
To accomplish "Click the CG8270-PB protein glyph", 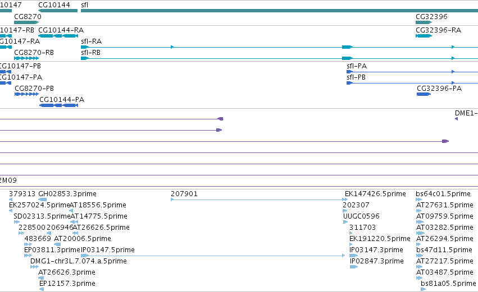I will click(27, 94).
